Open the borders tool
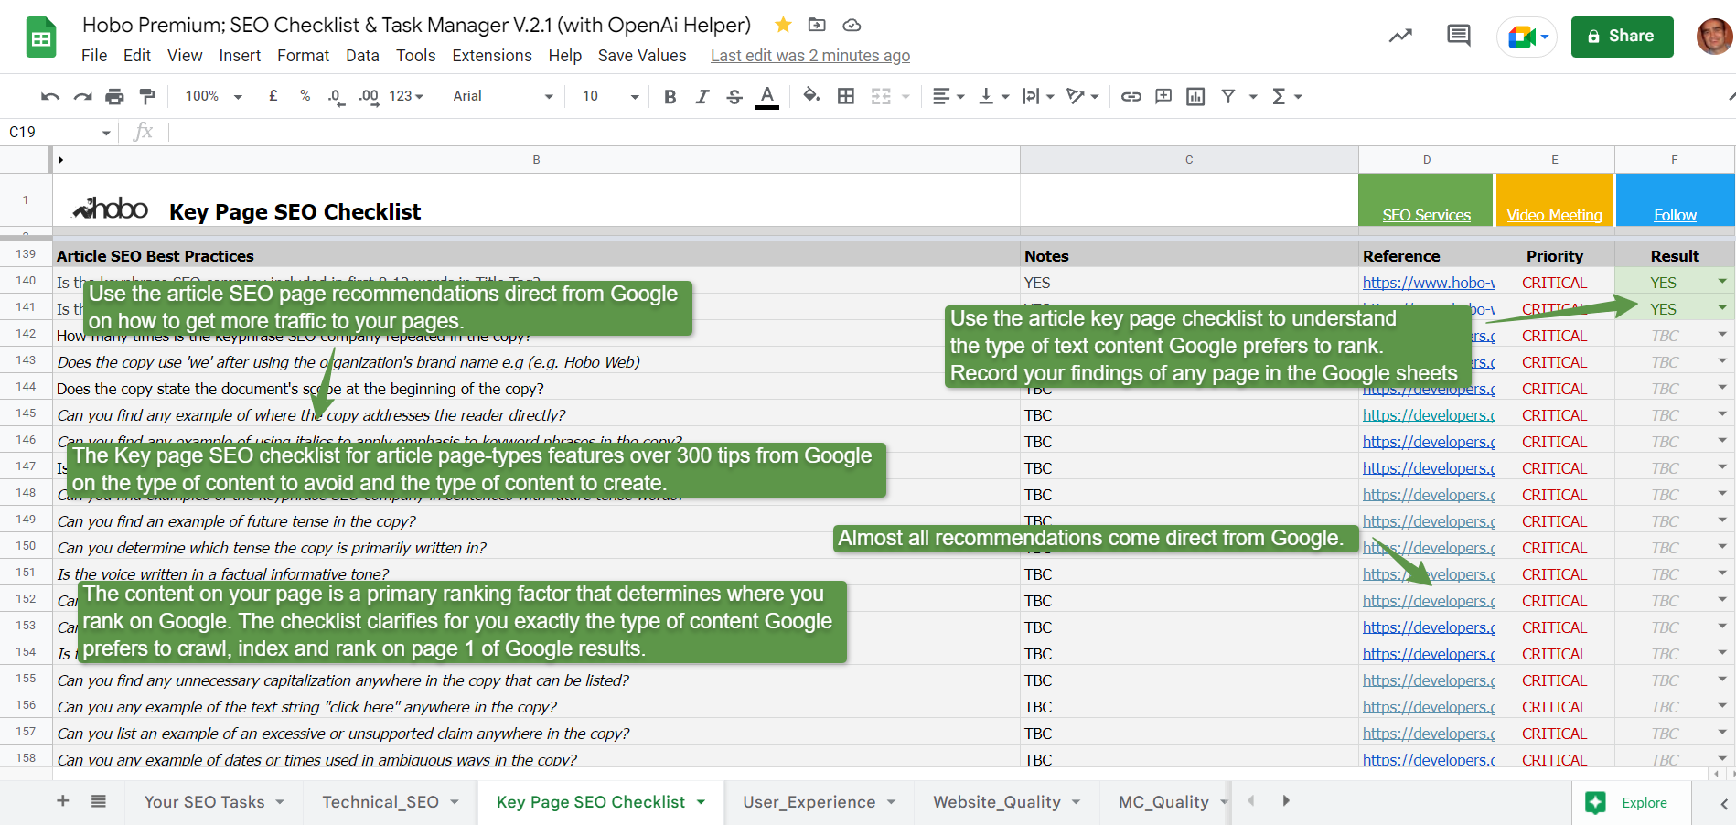This screenshot has width=1736, height=825. tap(846, 96)
